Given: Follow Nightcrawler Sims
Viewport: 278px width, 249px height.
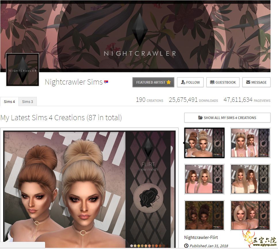Looking at the screenshot, I should pos(190,82).
